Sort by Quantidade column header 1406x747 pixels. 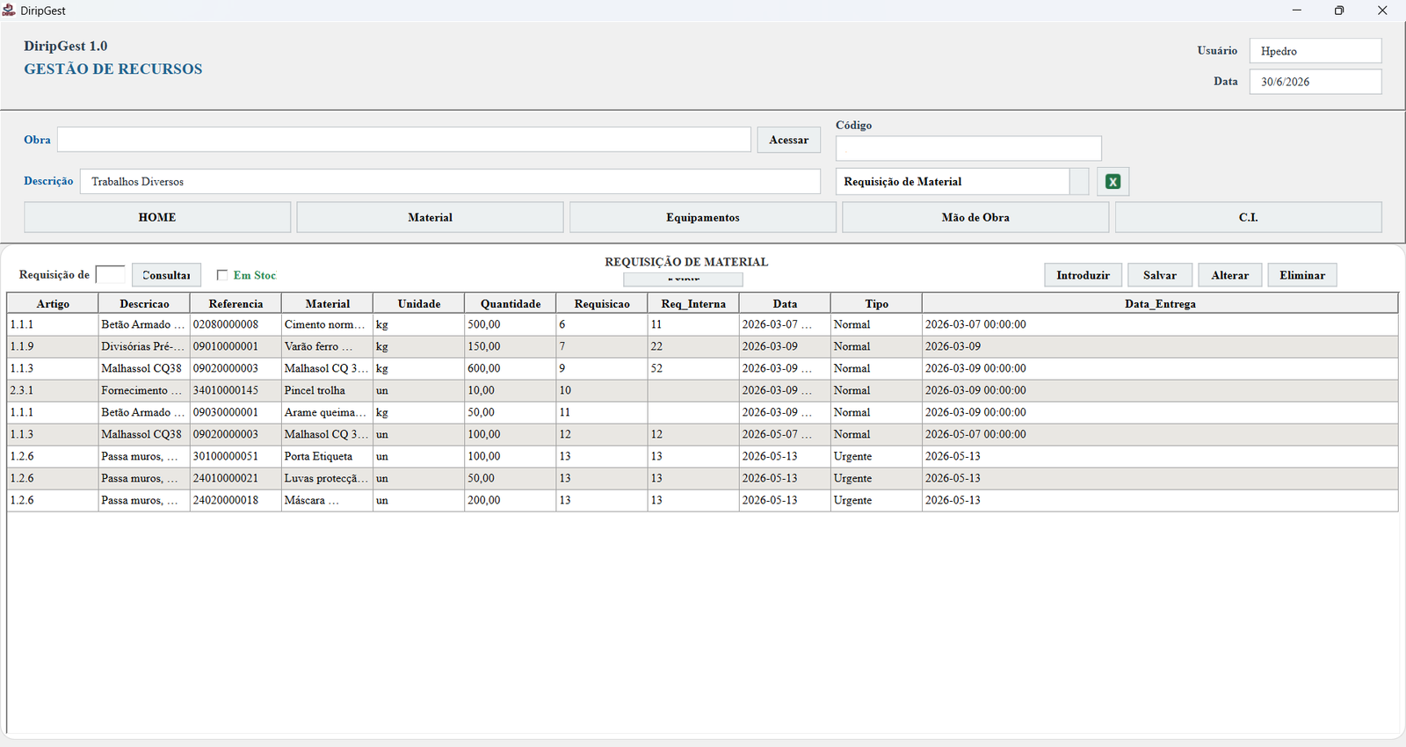point(511,303)
